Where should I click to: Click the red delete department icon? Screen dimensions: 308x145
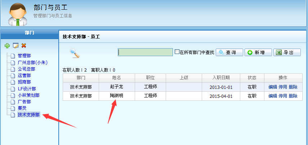pos(24,45)
